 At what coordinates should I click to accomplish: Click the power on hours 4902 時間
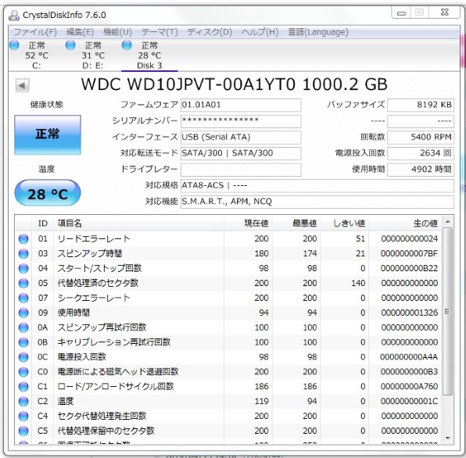point(421,170)
